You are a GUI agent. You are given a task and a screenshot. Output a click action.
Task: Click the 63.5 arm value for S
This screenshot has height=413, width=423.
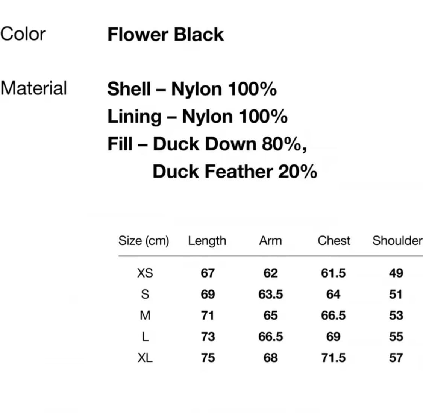click(x=270, y=294)
